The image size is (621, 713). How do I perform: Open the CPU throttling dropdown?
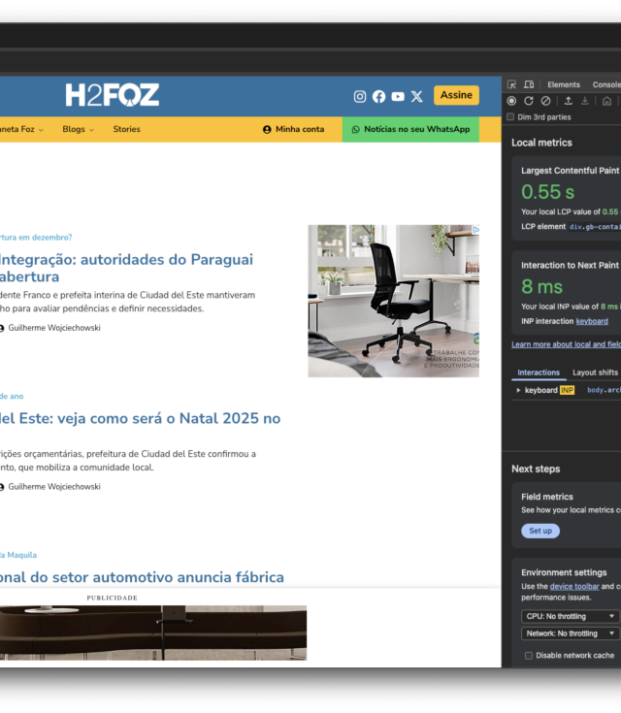pos(570,616)
